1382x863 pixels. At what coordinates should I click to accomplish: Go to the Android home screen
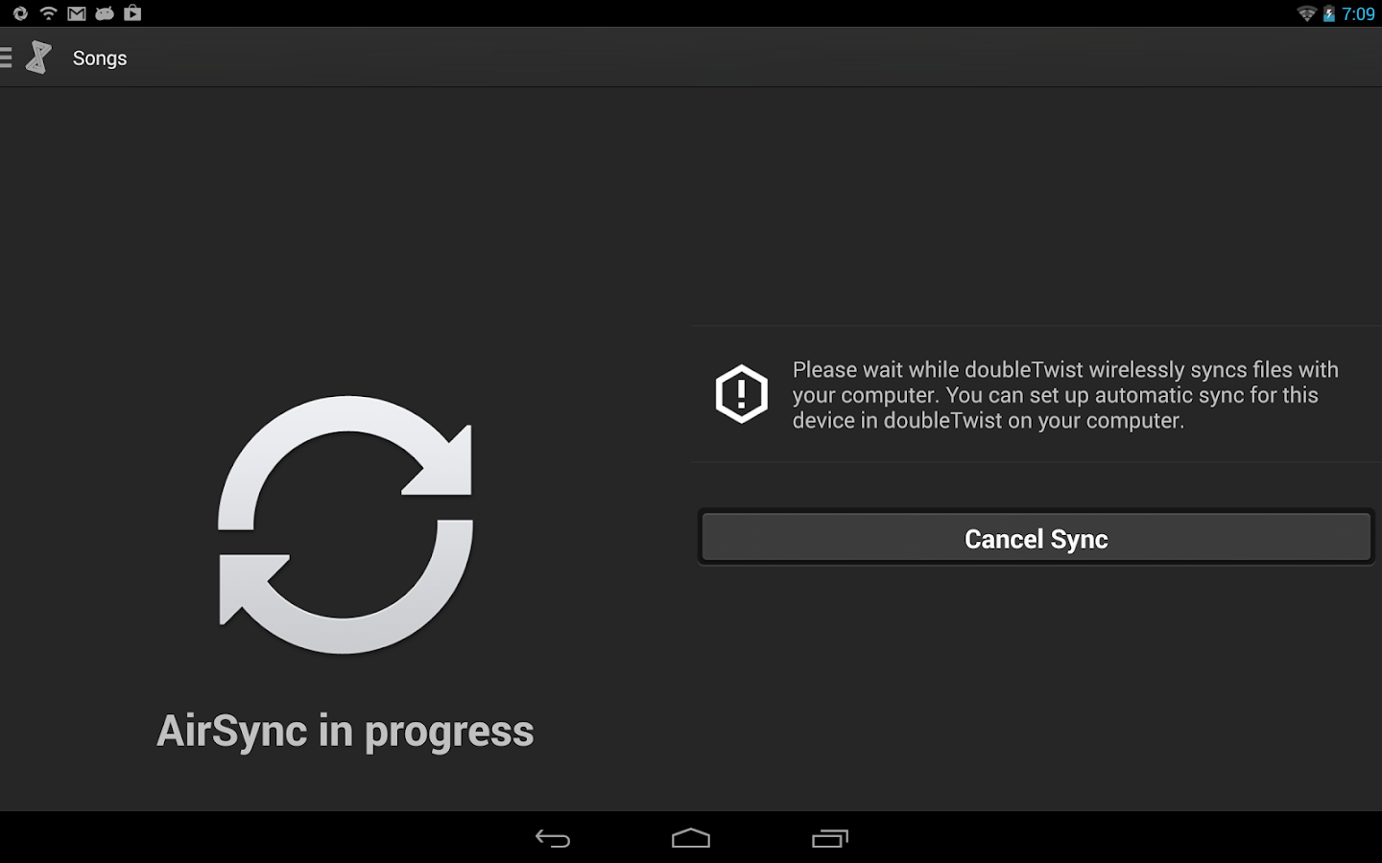tap(691, 839)
